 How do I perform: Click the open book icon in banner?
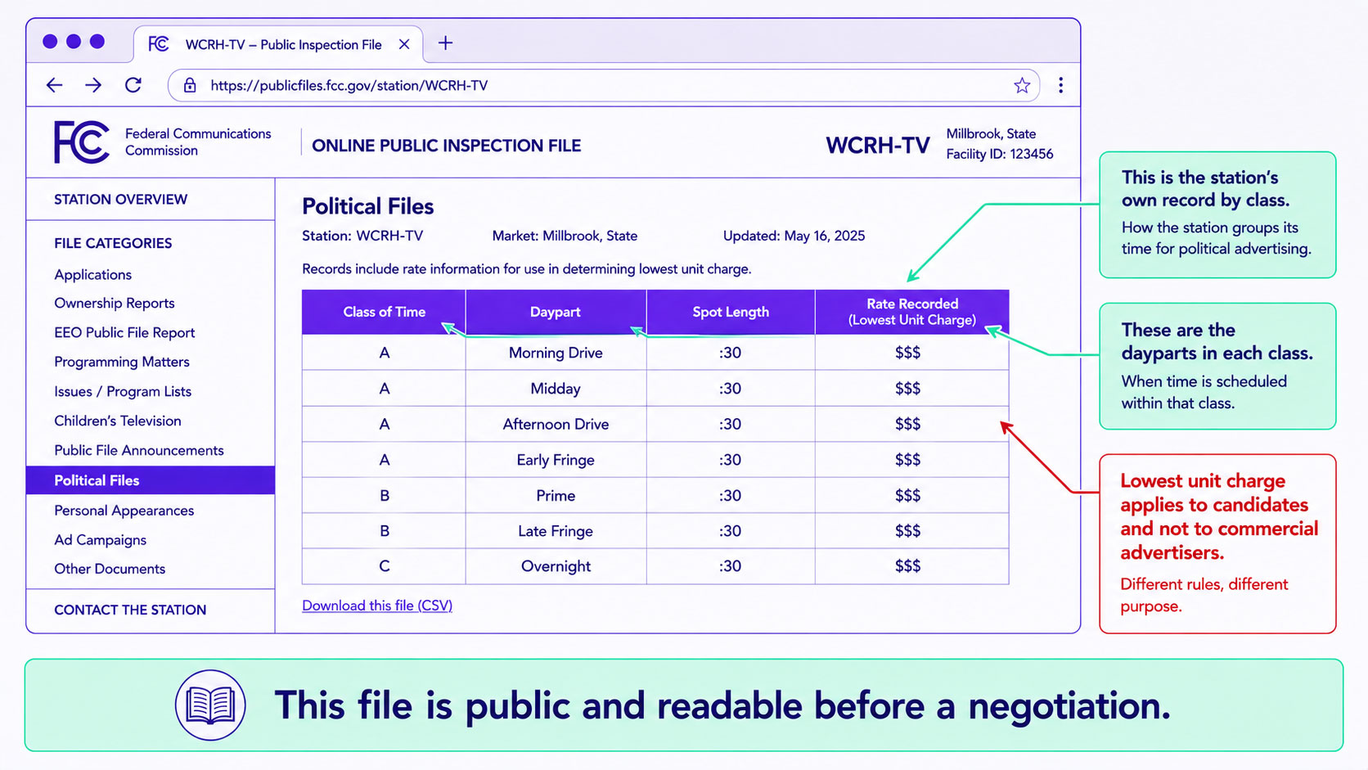(210, 705)
